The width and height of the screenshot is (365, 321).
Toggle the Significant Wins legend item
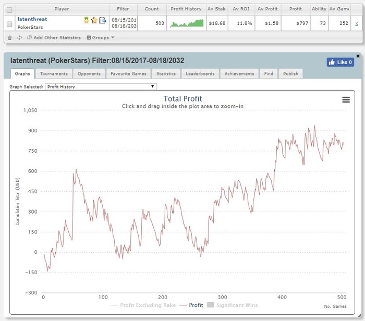point(233,305)
